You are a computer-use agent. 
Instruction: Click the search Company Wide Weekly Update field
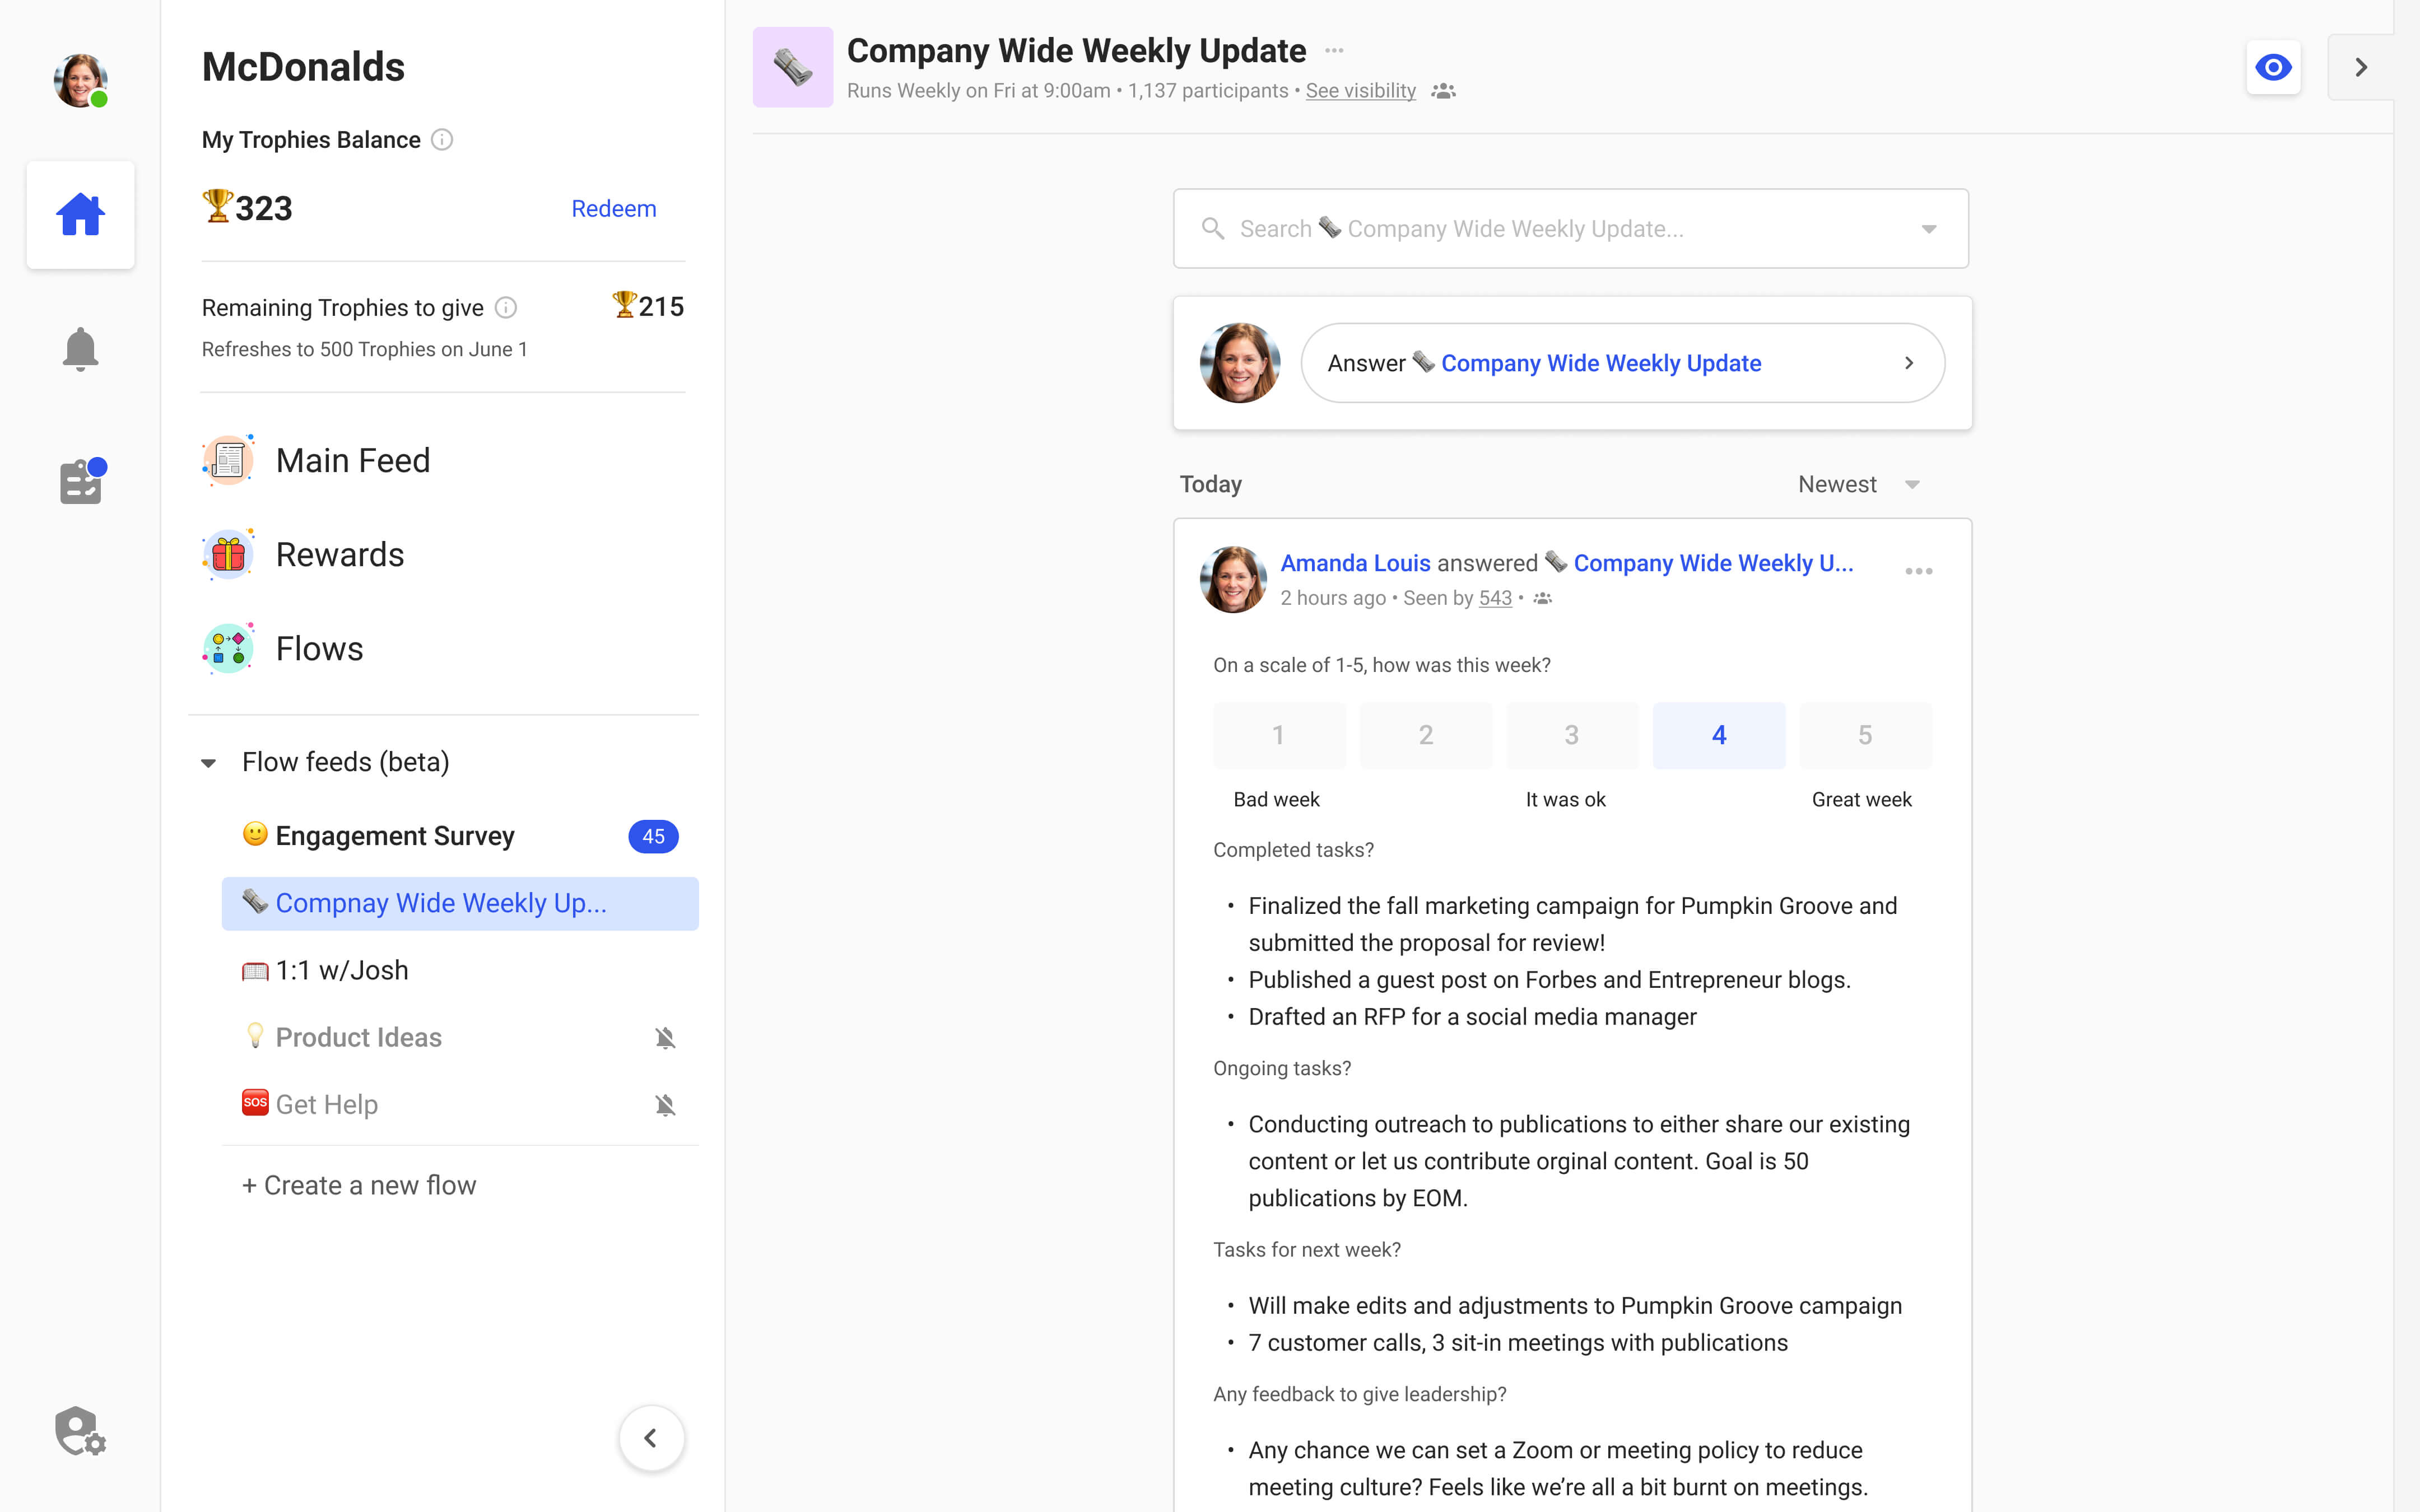pos(1571,229)
